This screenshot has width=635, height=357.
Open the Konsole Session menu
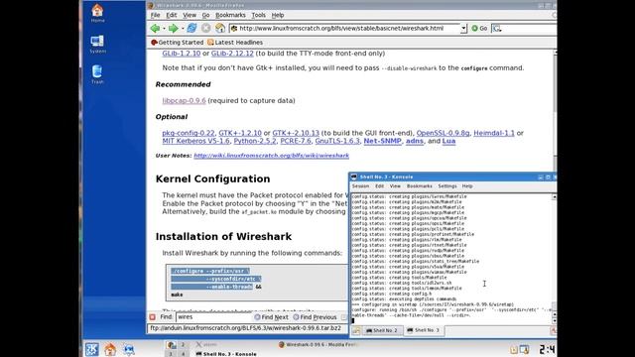click(x=360, y=186)
